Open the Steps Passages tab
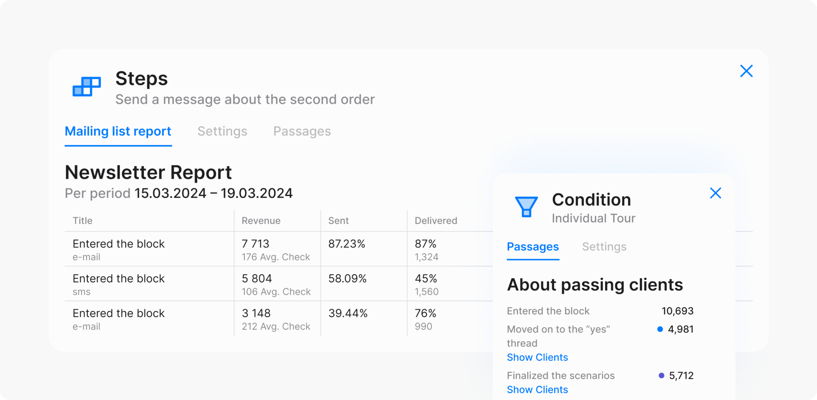The image size is (817, 400). 302,131
